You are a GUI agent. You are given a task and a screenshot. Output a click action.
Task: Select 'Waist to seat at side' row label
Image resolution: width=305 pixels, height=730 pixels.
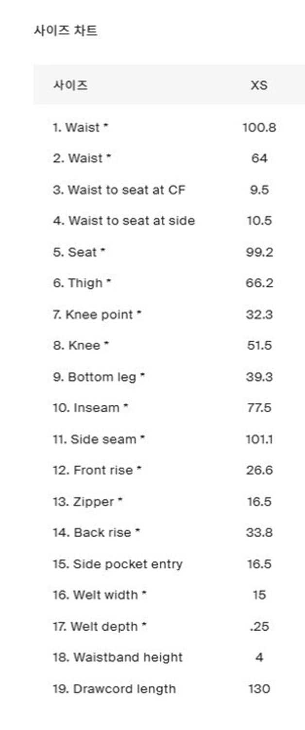coord(124,220)
